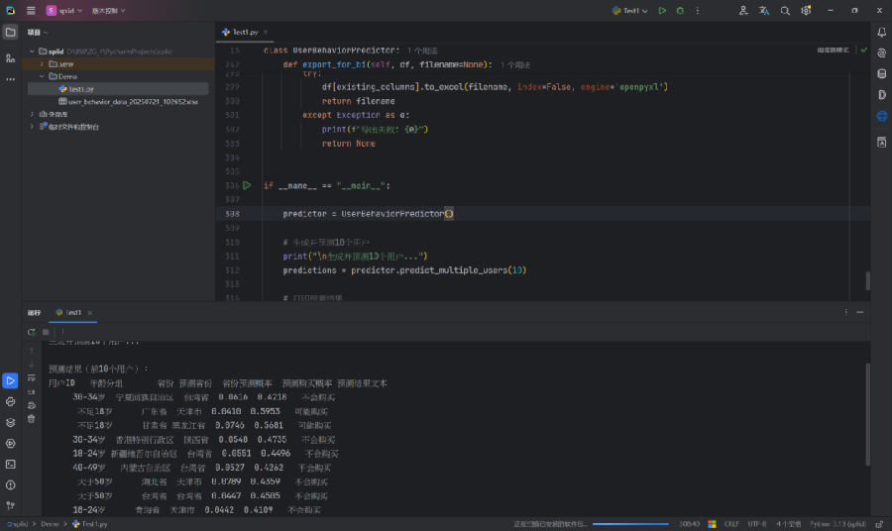Click the rerun icon in Run panel

(x=32, y=332)
